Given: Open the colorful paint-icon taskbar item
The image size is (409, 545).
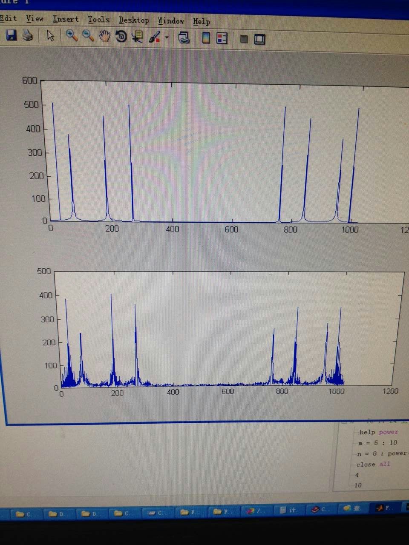Looking at the screenshot, I should click(256, 511).
